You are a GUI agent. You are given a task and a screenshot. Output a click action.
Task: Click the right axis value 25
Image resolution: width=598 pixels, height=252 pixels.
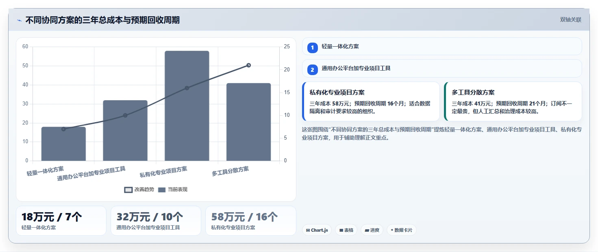coord(287,47)
